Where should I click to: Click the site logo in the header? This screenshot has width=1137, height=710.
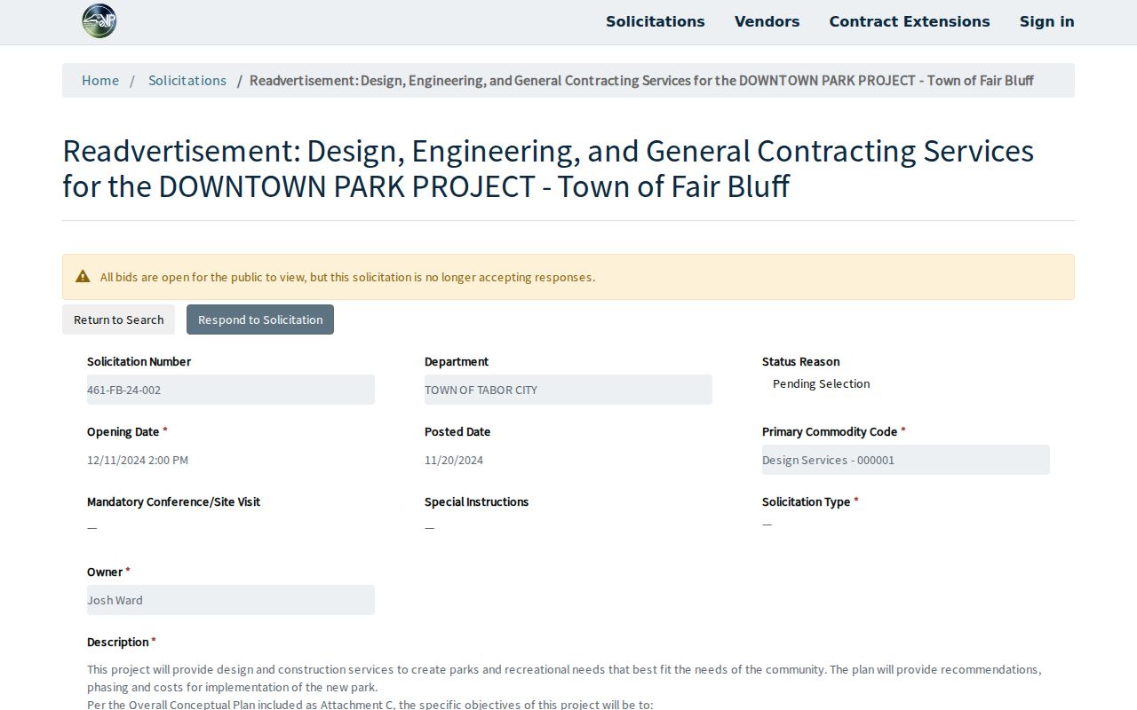(99, 21)
